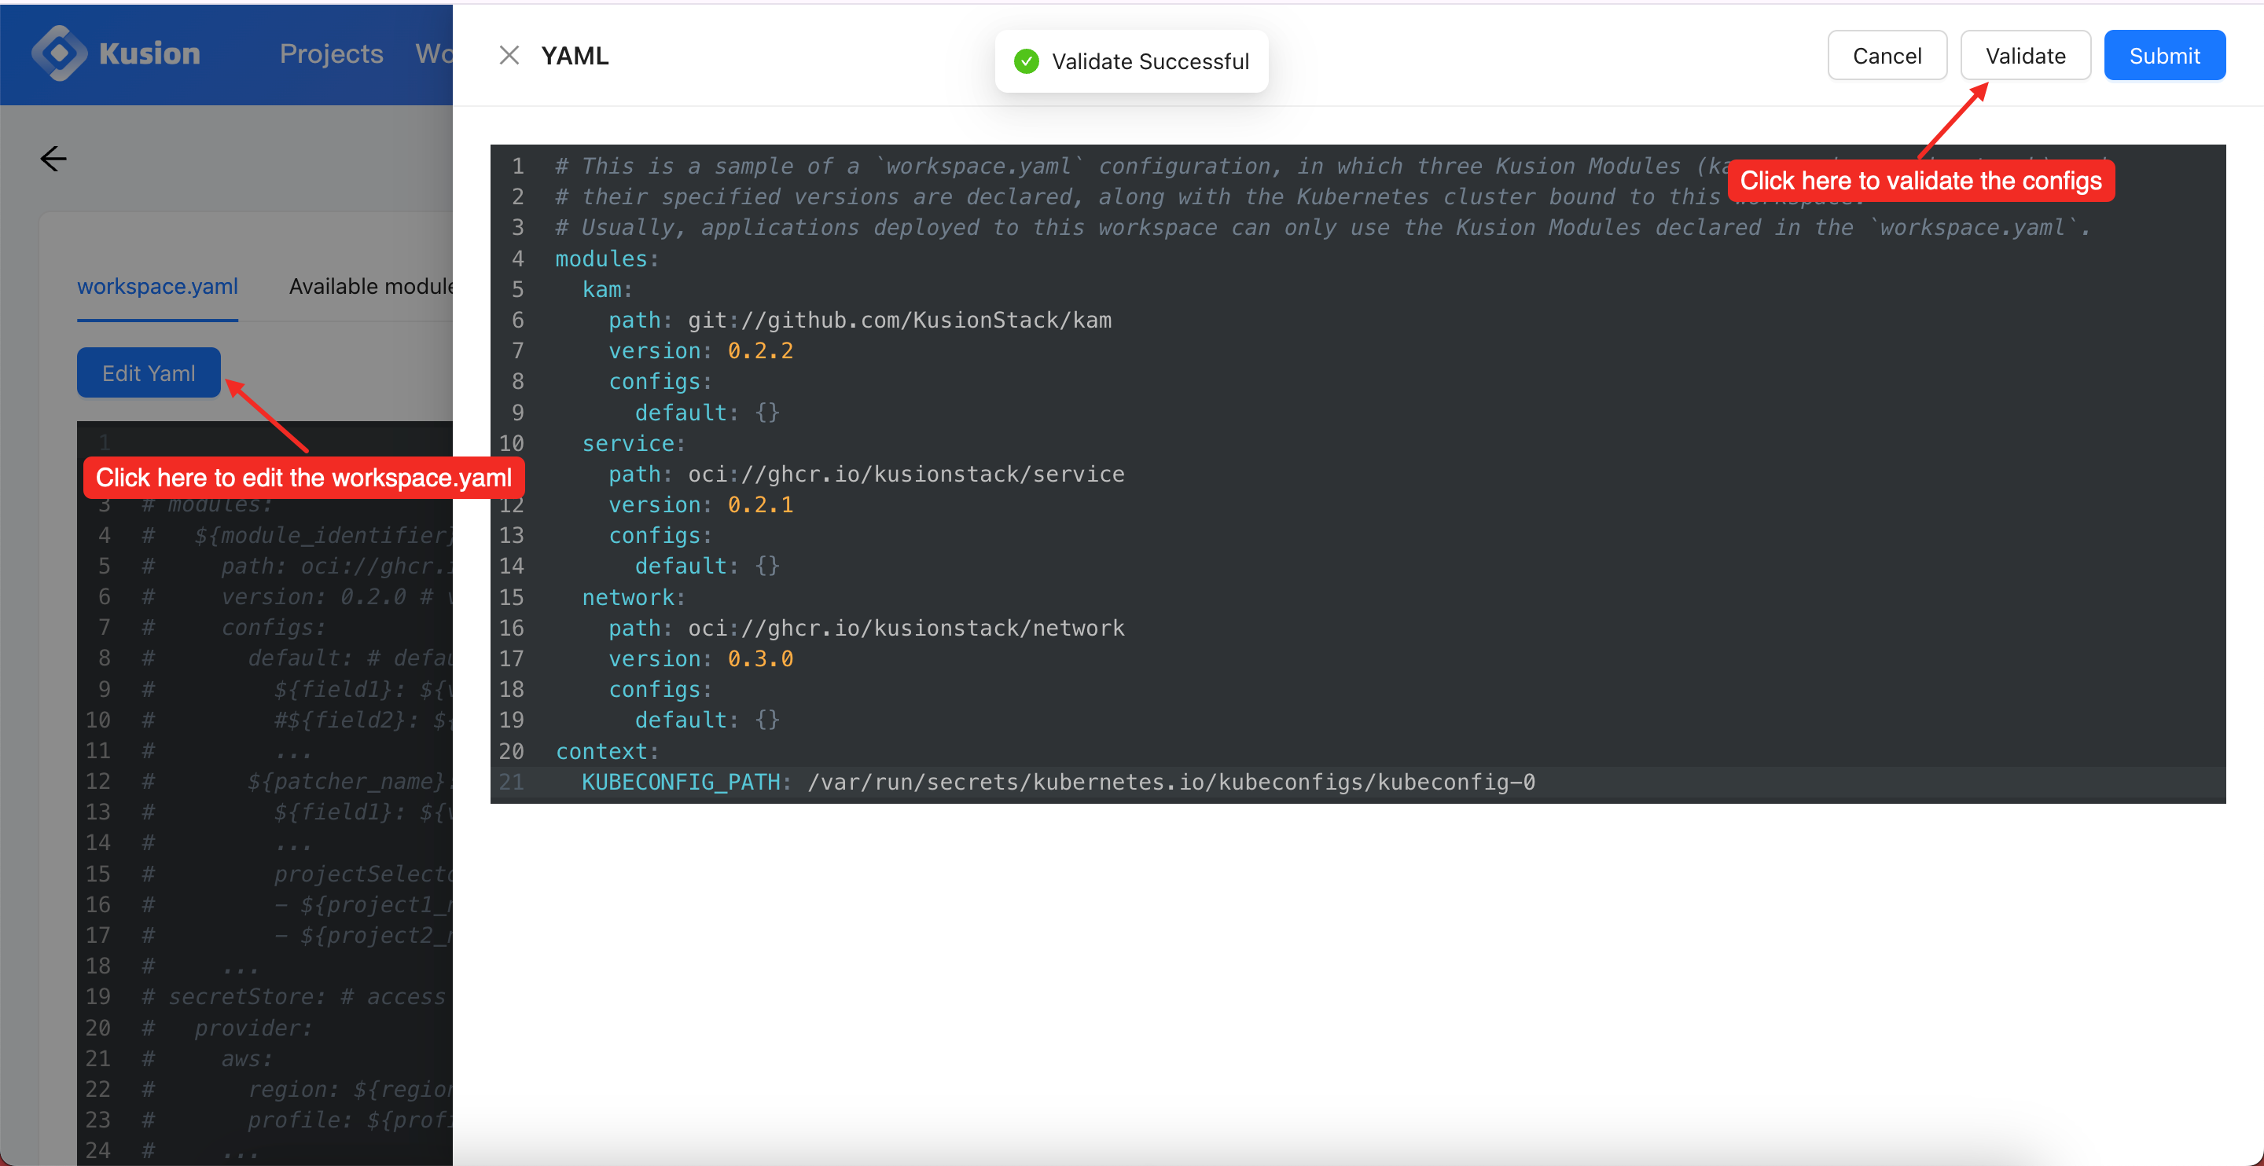Click the green check in Validate Successful toast

[x=1026, y=60]
